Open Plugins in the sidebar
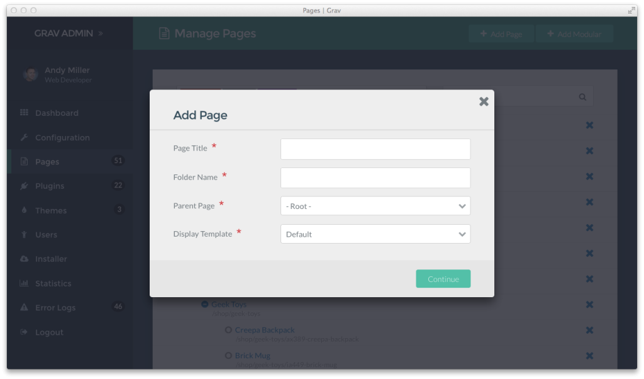644x379 pixels. (50, 186)
